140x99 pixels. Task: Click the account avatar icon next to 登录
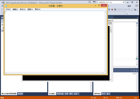(x=137, y=6)
